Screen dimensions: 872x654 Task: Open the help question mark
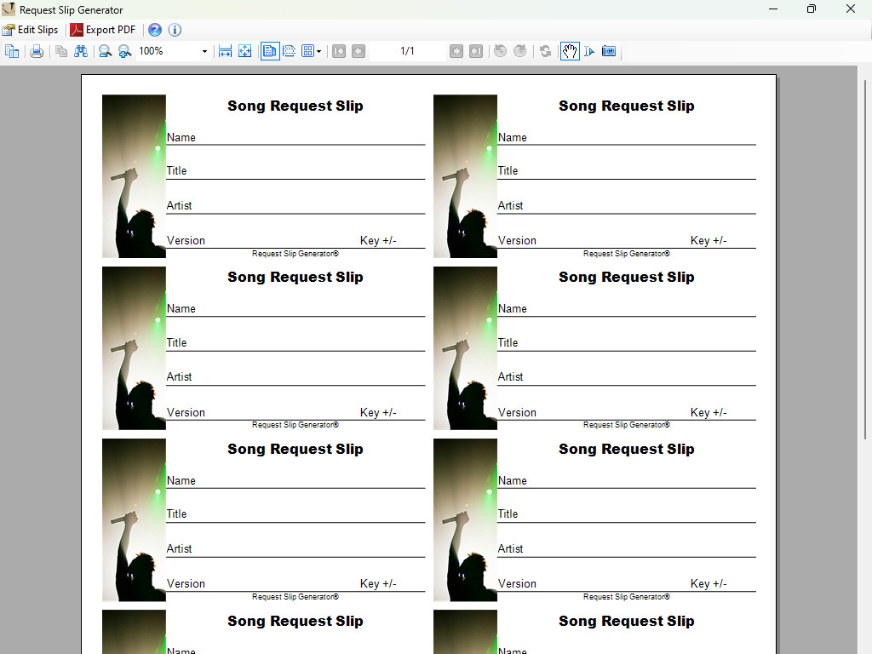pos(155,29)
